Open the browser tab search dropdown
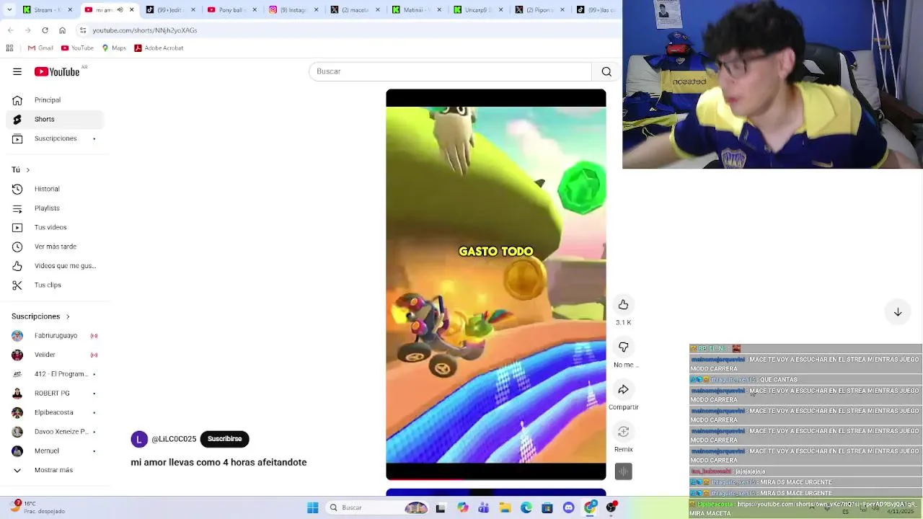The image size is (923, 519). coord(9,10)
